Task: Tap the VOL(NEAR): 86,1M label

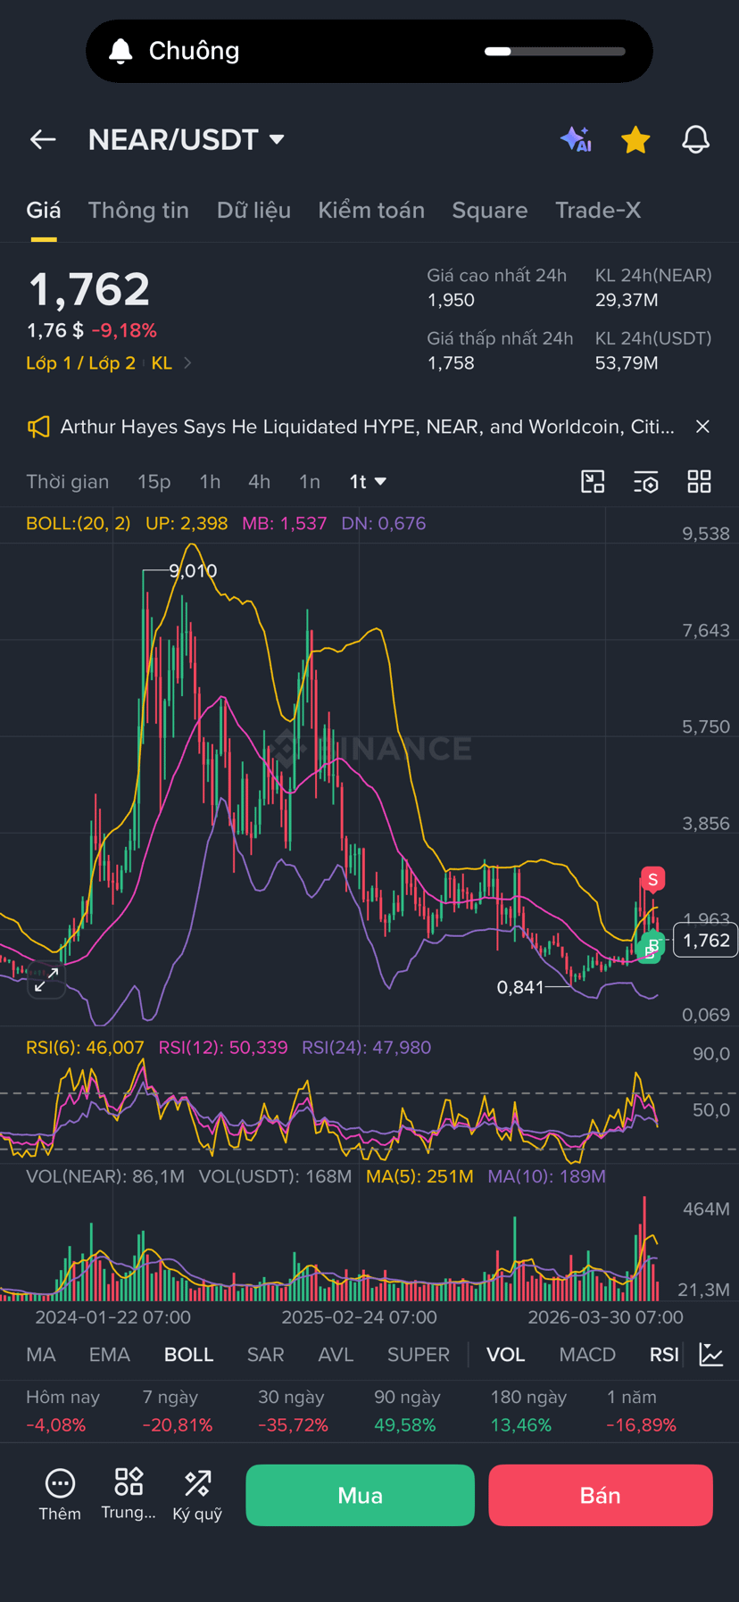Action: [105, 1176]
